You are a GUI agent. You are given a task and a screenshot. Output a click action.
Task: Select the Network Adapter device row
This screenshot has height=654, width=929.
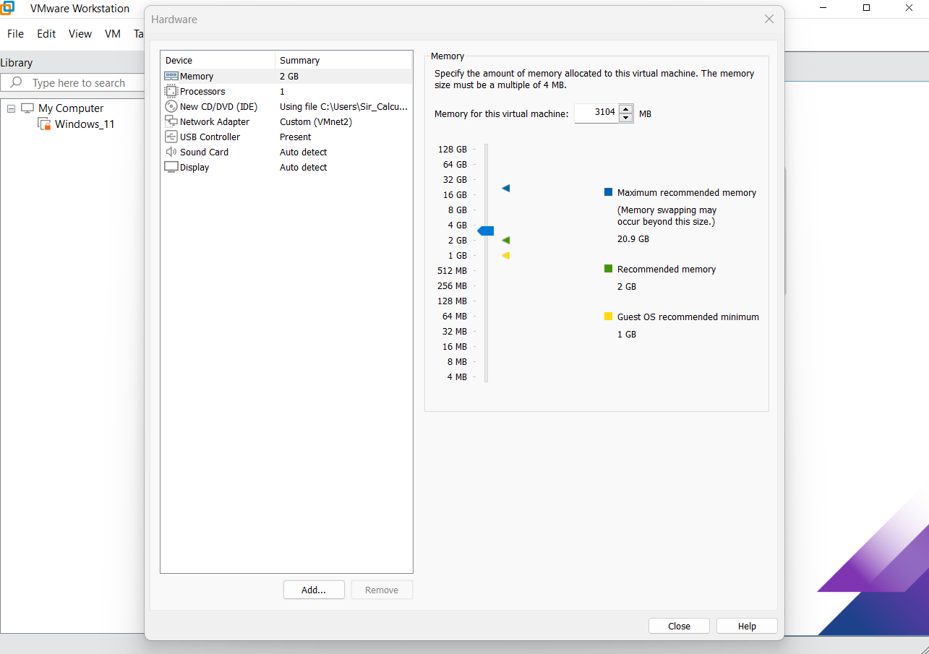click(x=286, y=121)
